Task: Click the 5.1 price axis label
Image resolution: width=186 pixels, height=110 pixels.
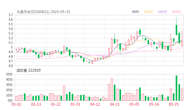Action: pos(11,43)
